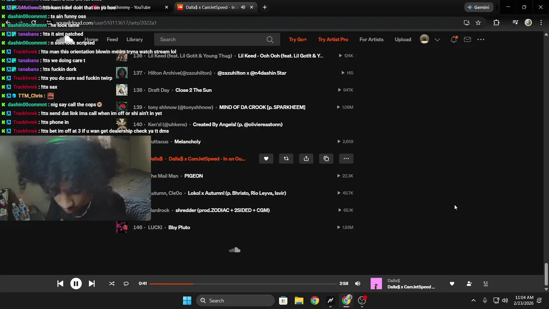Screen dimensions: 549x309
Task: Bookmark this page with the star icon
Action: tap(478, 23)
